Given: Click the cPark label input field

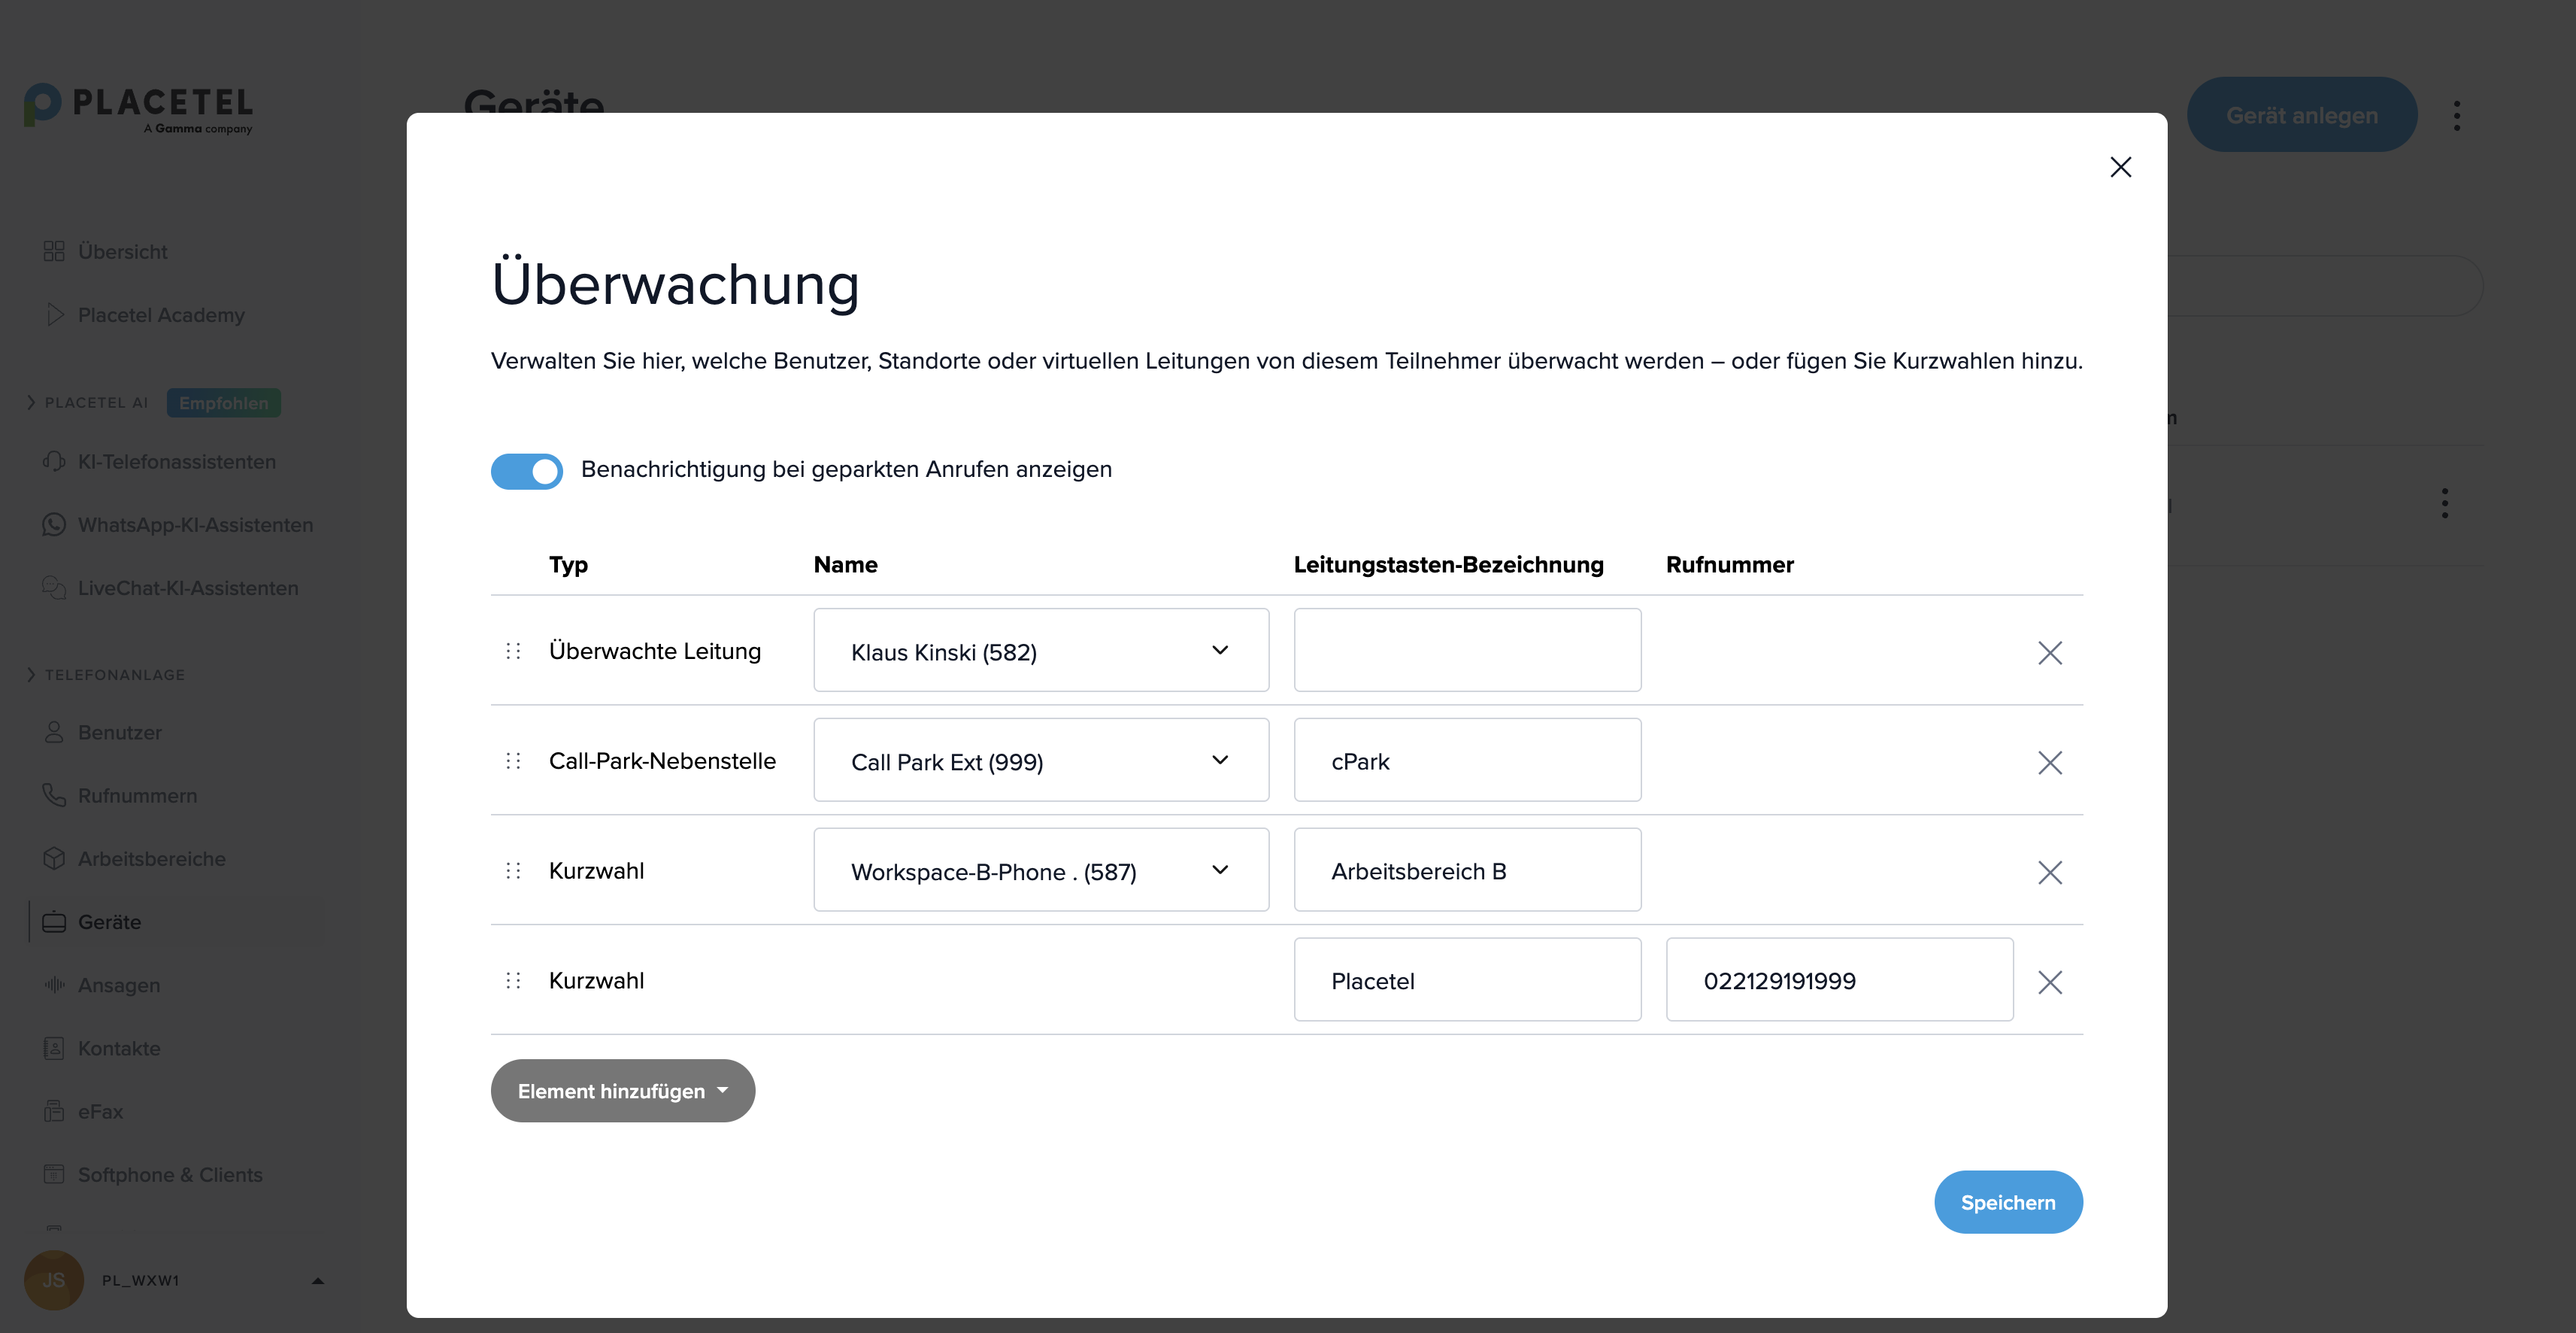Looking at the screenshot, I should pos(1467,761).
